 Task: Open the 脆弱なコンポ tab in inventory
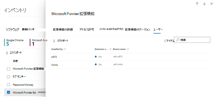point(28,29)
